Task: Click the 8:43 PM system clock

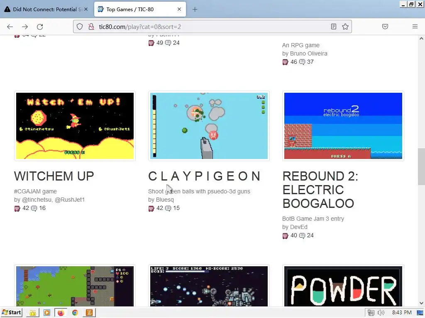Action: [x=402, y=313]
